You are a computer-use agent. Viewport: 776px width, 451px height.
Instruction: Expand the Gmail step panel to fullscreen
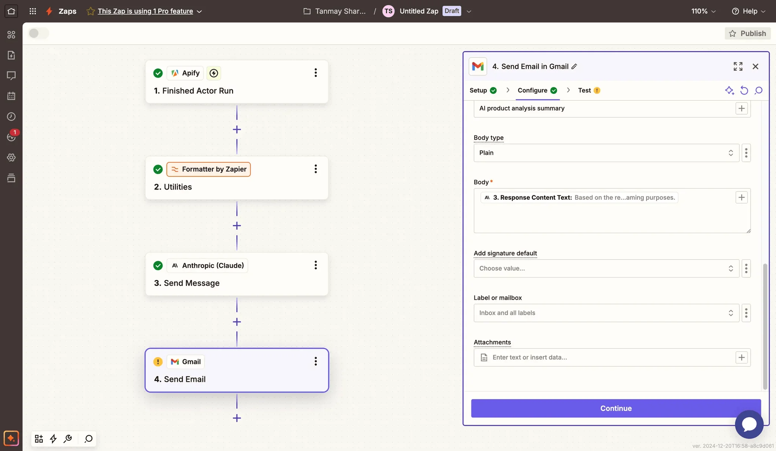[738, 67]
